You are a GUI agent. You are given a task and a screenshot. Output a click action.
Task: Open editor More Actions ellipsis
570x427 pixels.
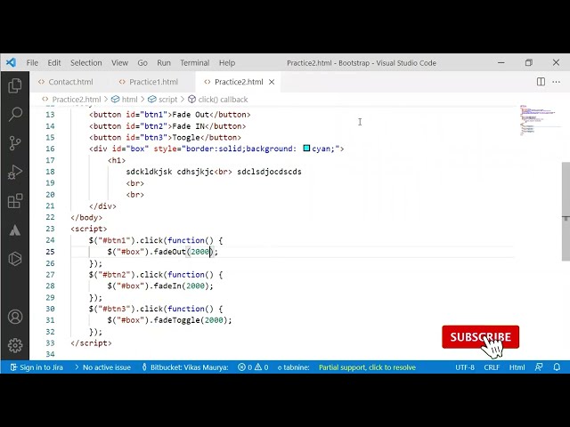pos(556,82)
